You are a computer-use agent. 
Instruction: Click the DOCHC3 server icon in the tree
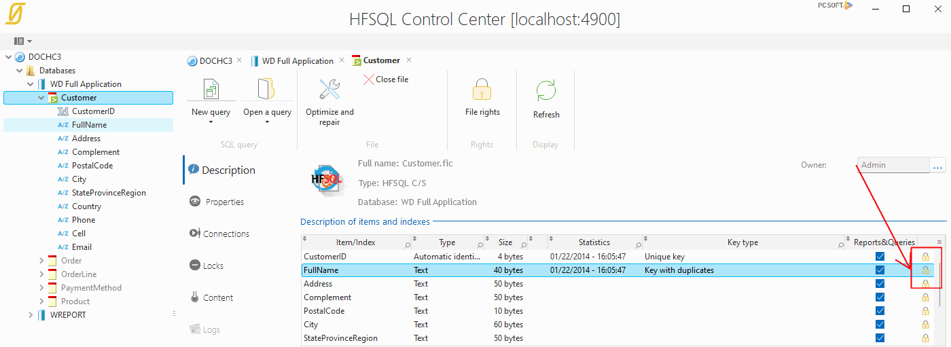tap(20, 57)
